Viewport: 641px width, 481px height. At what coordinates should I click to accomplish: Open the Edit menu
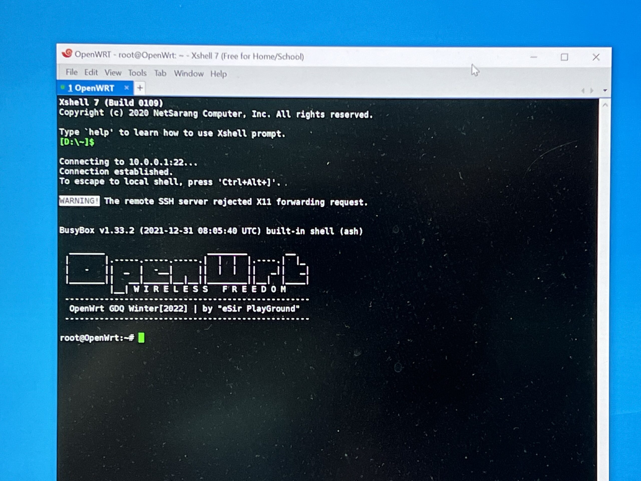[91, 72]
